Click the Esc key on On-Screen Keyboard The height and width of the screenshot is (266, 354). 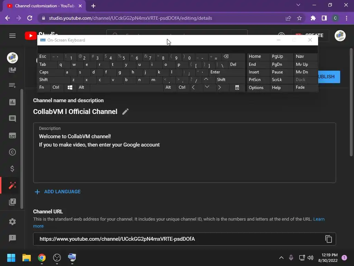tap(44, 56)
